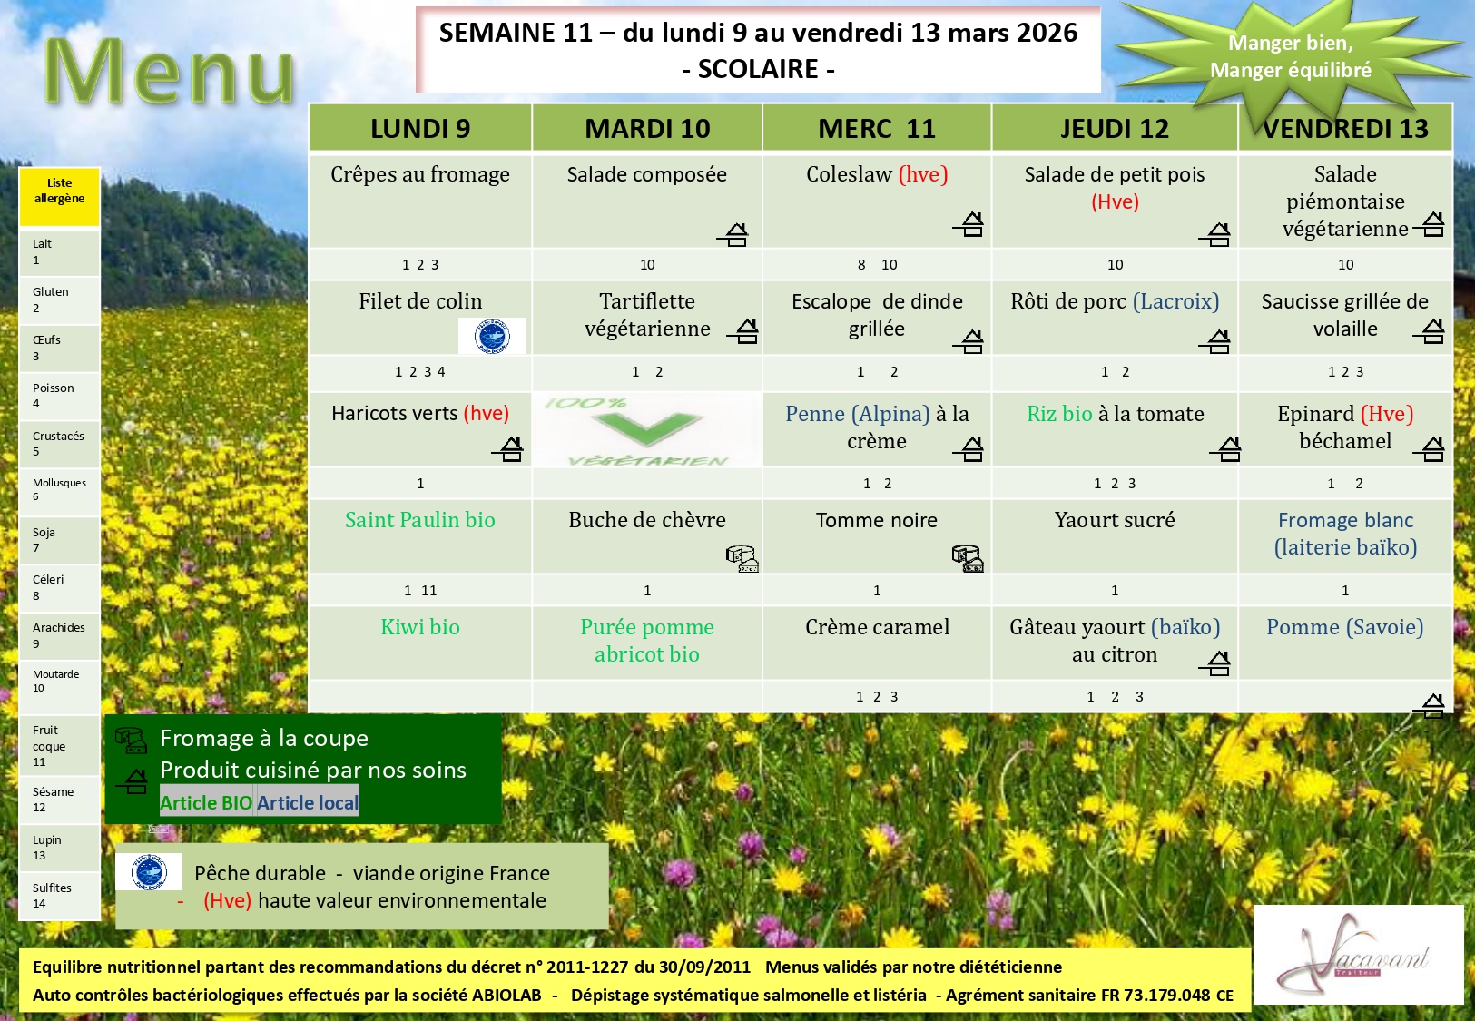Click the 100% Végétarien checkmark logo

click(x=647, y=430)
